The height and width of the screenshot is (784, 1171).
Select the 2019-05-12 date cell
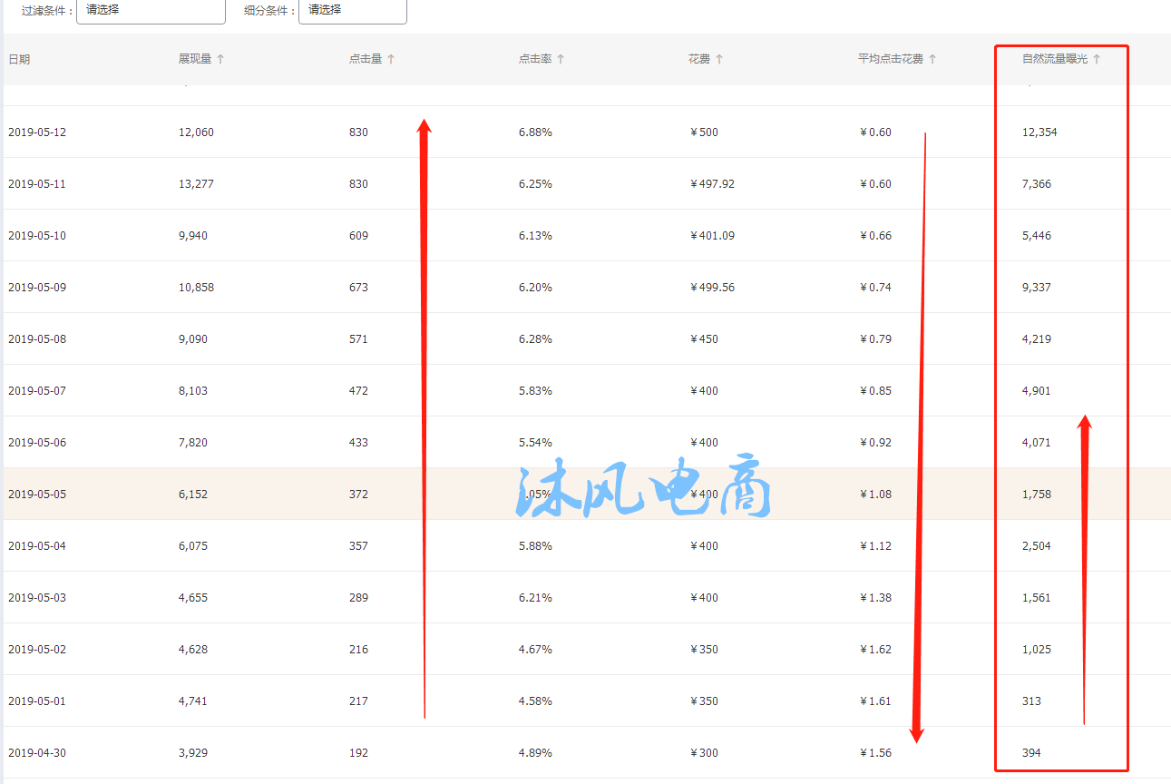click(x=37, y=132)
